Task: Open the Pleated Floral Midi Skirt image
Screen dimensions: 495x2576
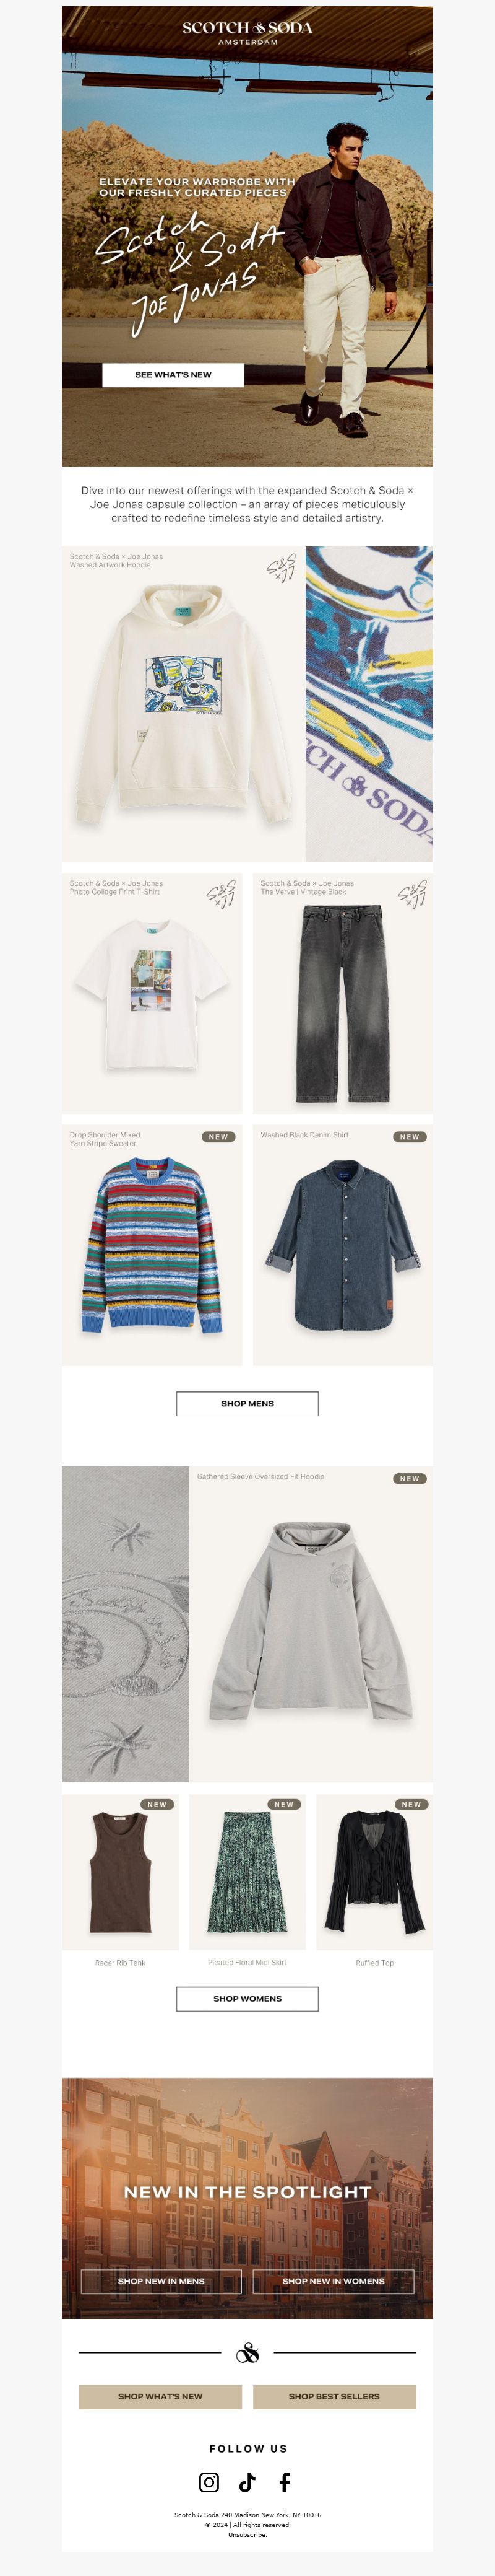Action: point(247,1872)
